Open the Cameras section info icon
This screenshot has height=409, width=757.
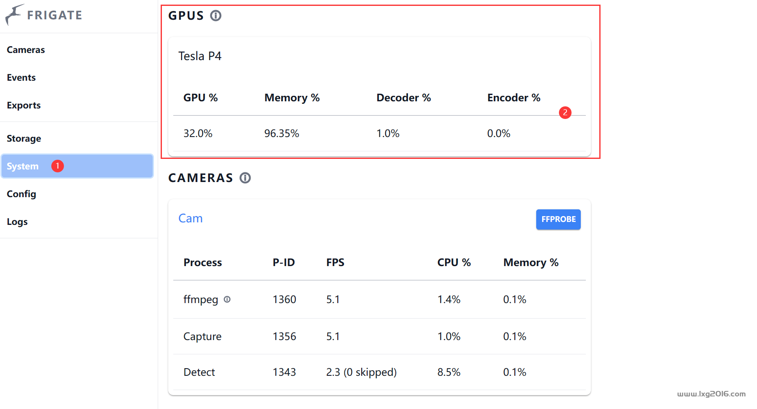point(245,178)
